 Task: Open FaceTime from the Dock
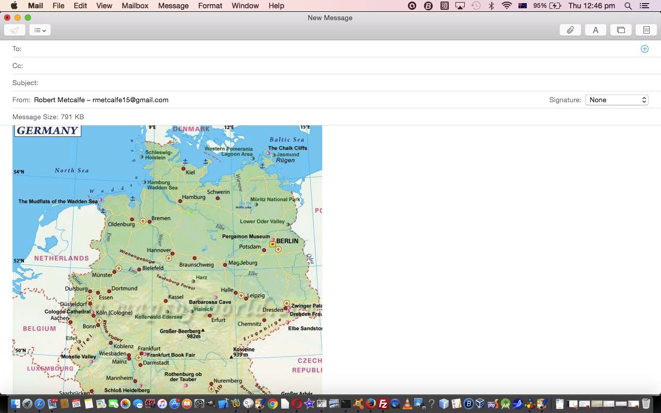point(113,404)
